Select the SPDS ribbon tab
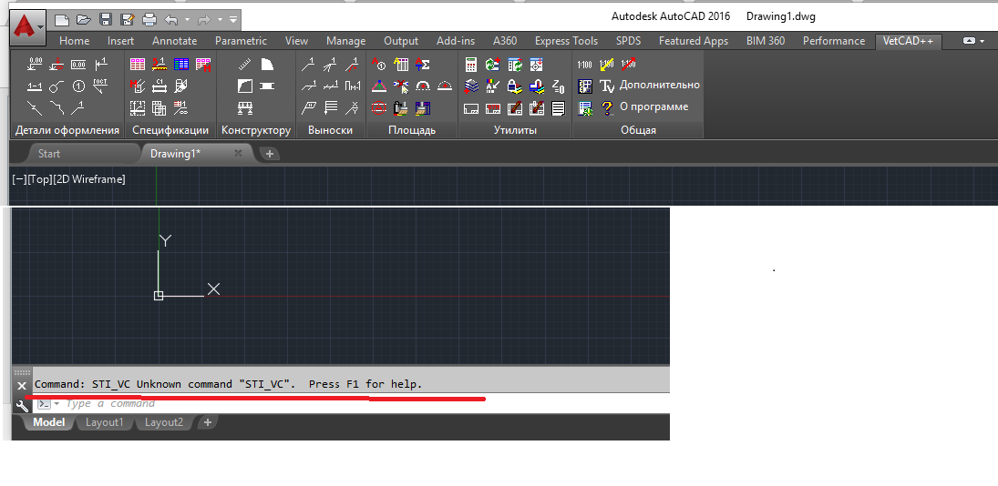 coord(628,41)
